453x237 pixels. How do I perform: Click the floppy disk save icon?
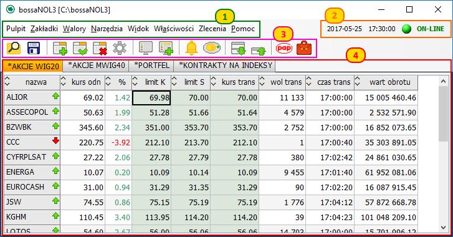(34, 48)
